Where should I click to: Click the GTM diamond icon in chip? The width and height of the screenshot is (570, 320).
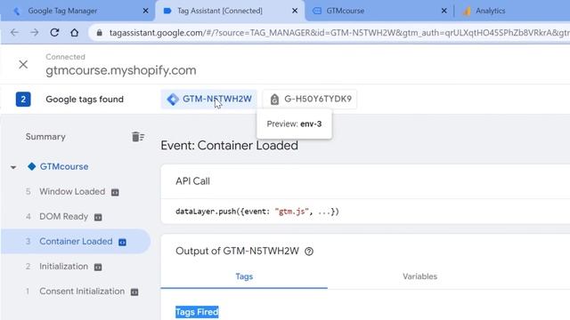173,99
